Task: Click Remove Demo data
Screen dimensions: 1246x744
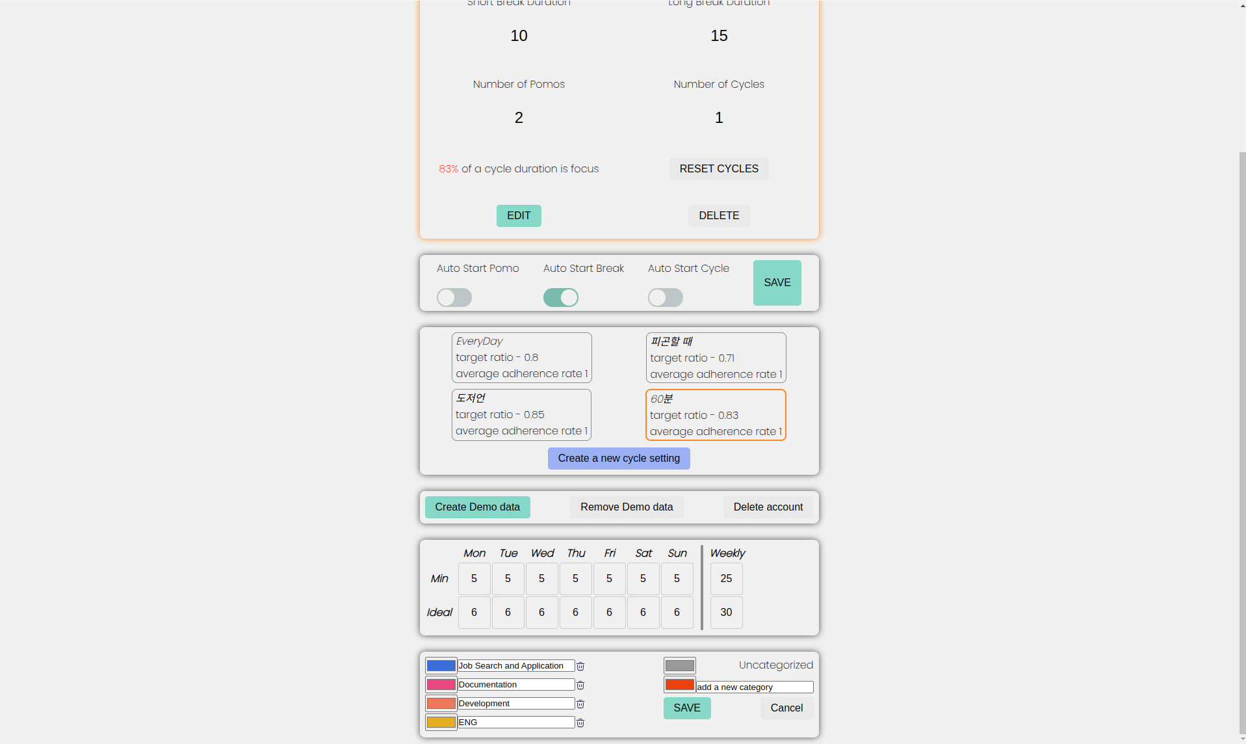Action: [x=627, y=507]
